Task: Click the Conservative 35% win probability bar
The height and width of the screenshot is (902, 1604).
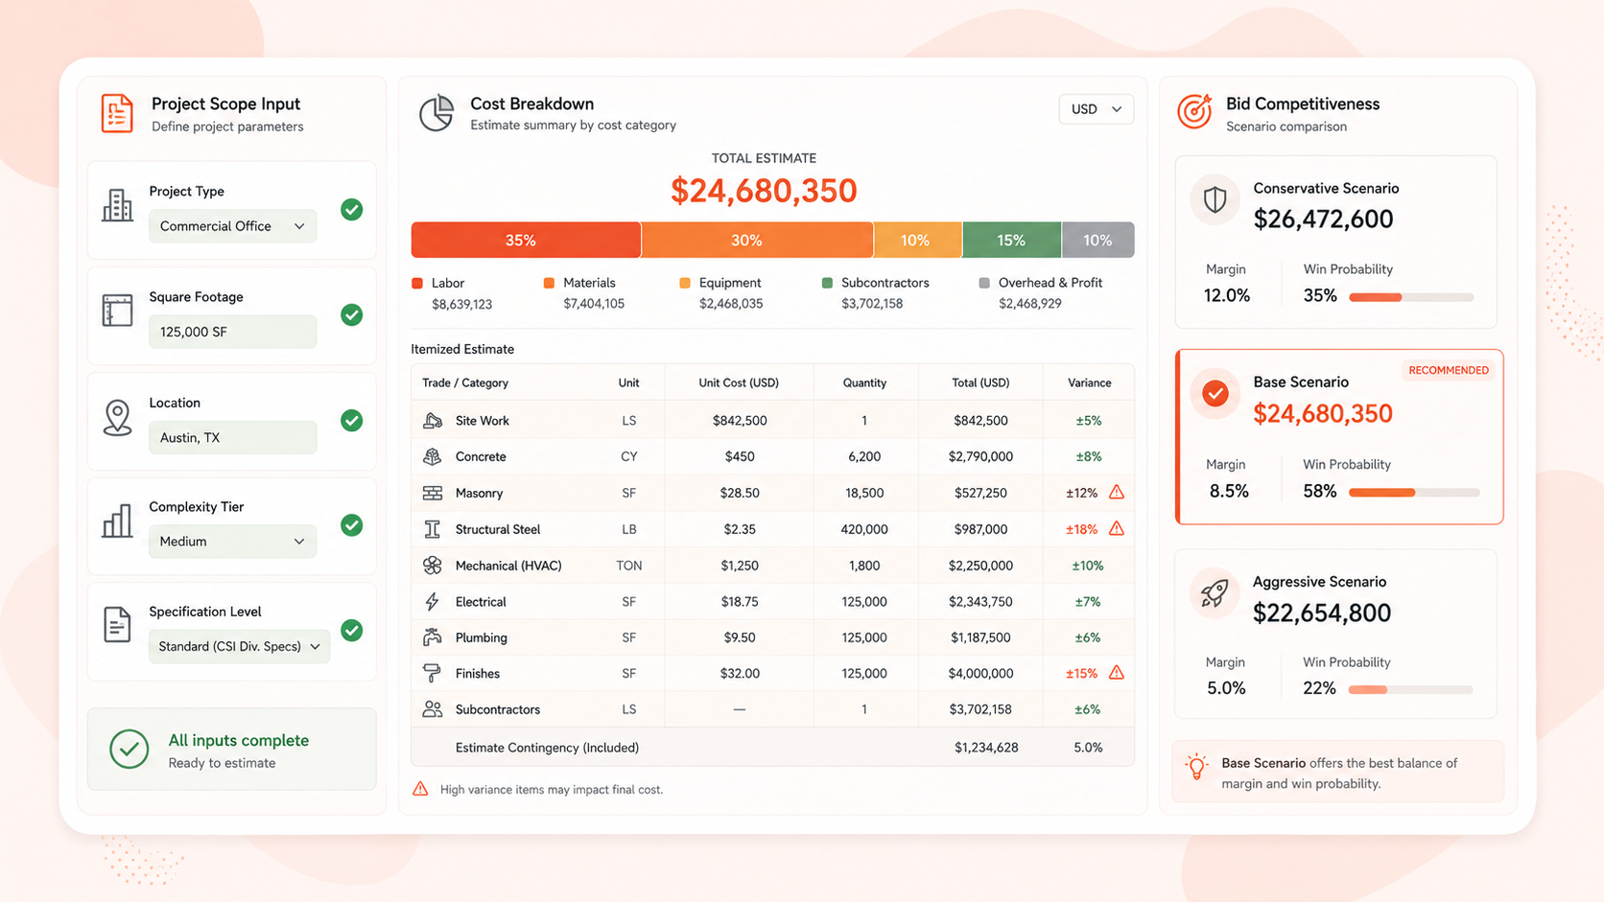Action: [x=1411, y=297]
